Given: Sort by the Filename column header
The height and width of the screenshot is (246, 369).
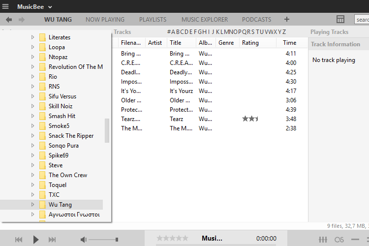Looking at the screenshot, I should pos(131,43).
